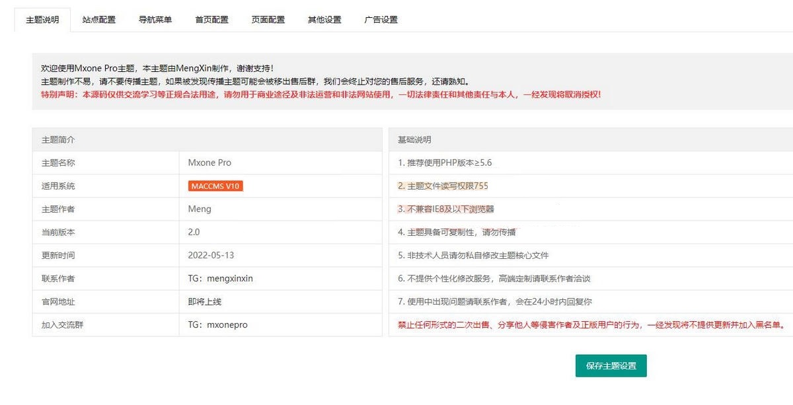Select the Mxone Pro theme name value

click(209, 163)
